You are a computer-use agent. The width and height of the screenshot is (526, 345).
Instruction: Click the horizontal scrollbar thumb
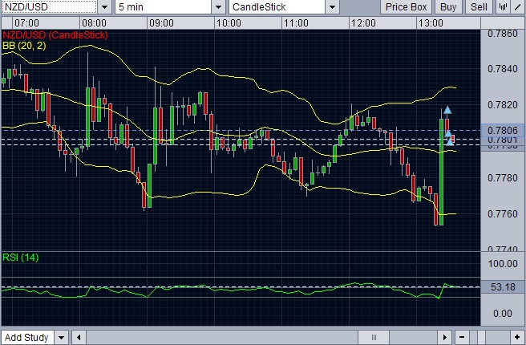(374, 337)
